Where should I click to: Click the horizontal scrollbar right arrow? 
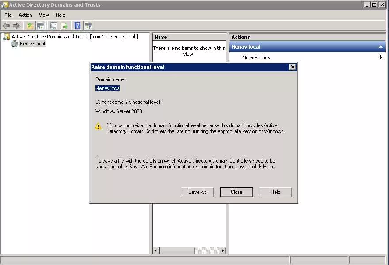point(222,250)
